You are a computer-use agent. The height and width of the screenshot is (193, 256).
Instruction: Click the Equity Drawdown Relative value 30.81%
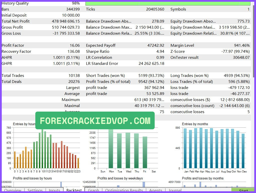[235, 33]
